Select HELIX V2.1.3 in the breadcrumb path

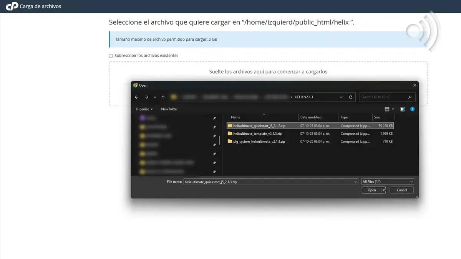click(x=303, y=97)
